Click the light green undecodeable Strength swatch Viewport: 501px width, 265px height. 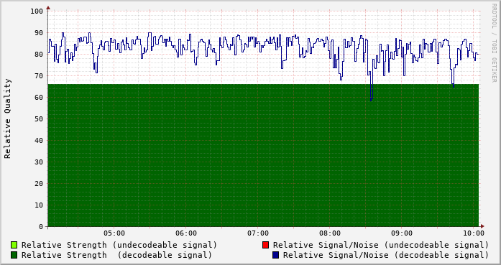click(14, 245)
